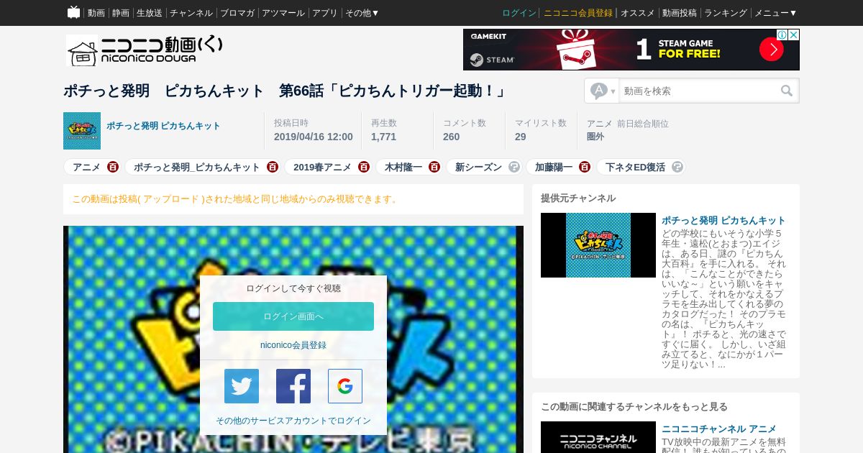Open dictionary icon beside ポチっと発明_ピカちんキット tag
The image size is (863, 453).
pyautogui.click(x=273, y=167)
